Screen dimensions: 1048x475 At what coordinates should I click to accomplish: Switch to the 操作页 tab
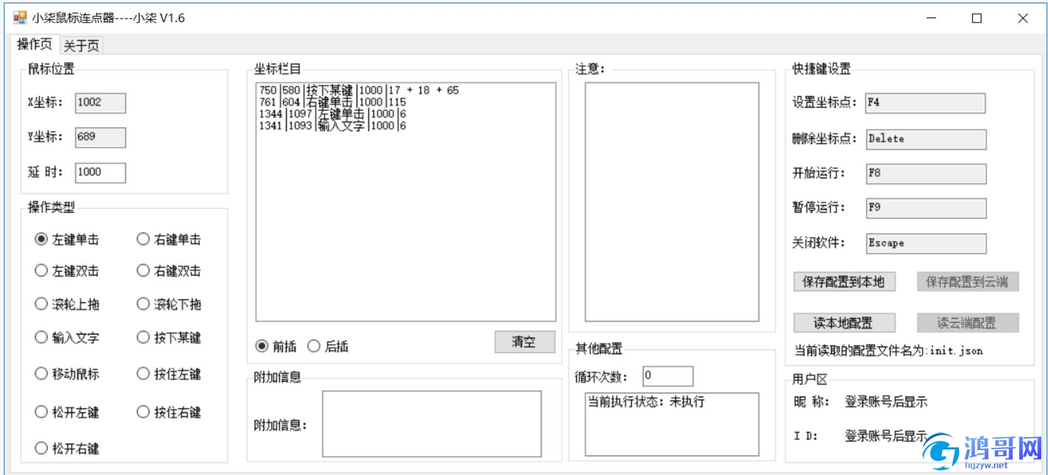point(34,44)
